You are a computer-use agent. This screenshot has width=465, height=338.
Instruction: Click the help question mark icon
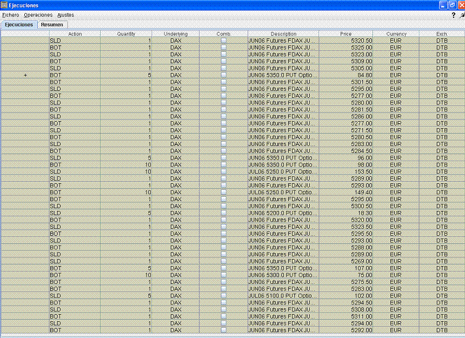(453, 15)
